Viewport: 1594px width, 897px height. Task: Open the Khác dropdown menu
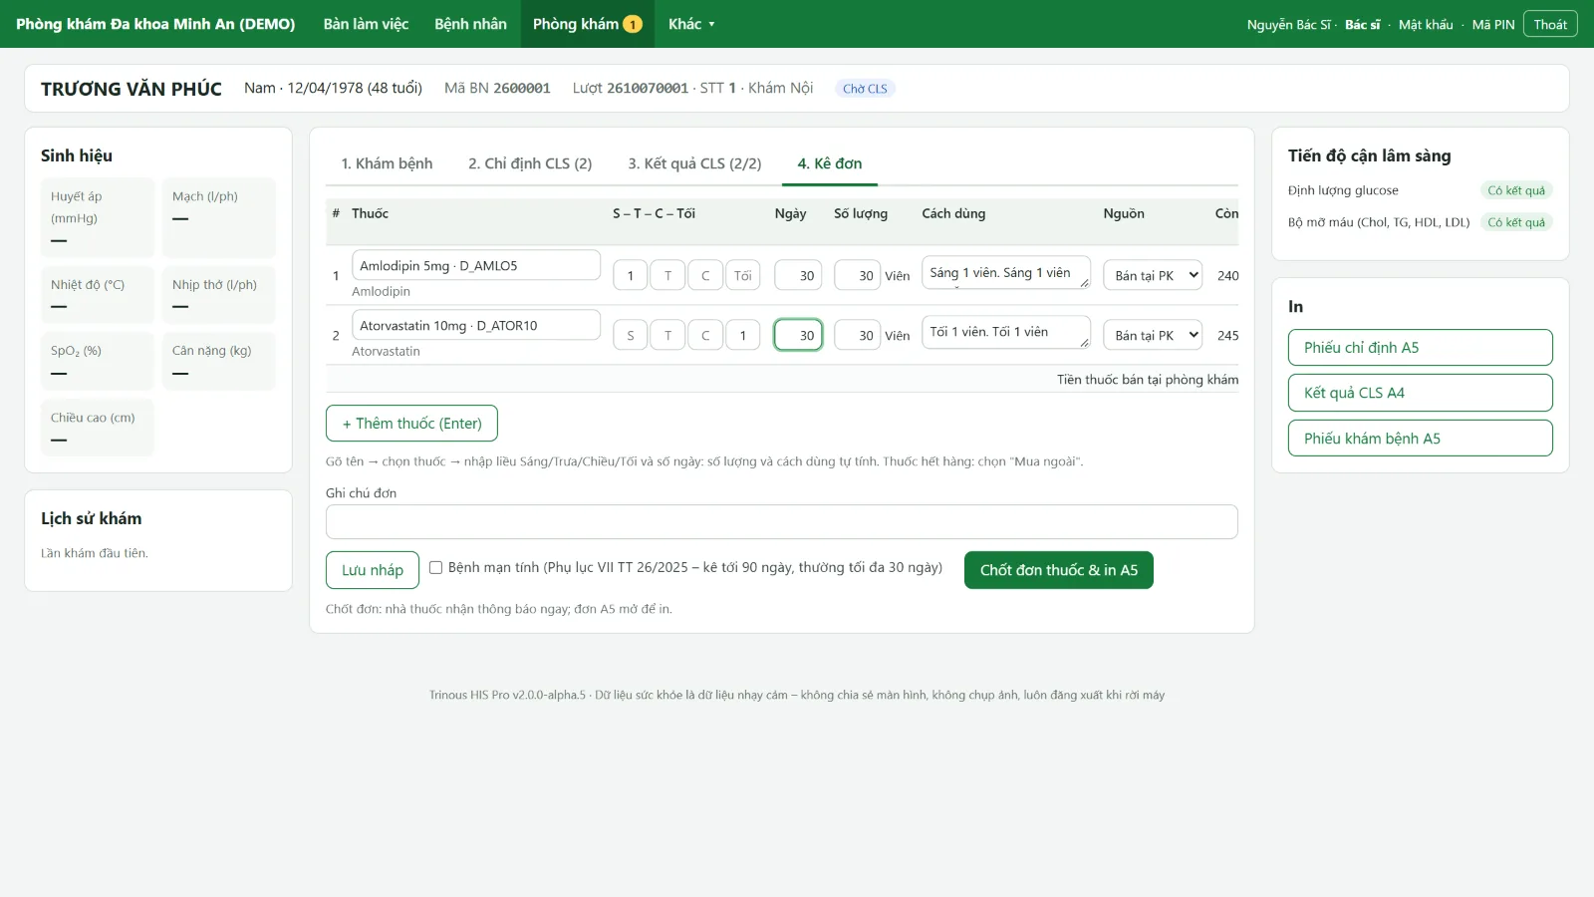[691, 24]
